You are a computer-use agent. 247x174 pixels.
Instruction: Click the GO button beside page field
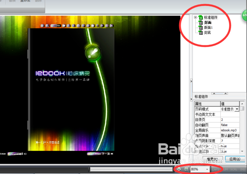[x=59, y=26]
